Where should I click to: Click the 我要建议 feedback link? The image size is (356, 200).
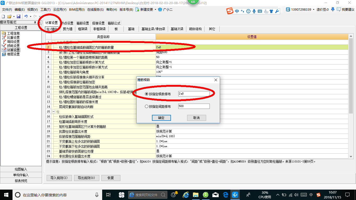coord(345,9)
